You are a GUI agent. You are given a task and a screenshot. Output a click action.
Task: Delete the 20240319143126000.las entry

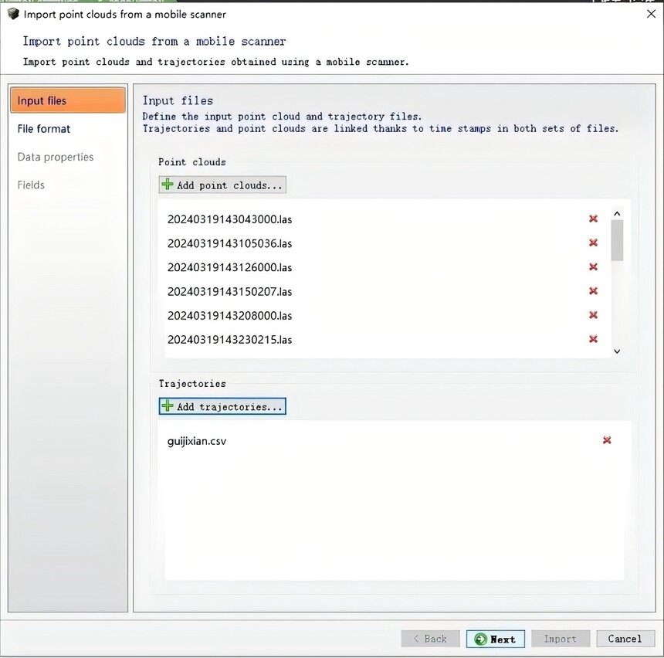pyautogui.click(x=593, y=267)
